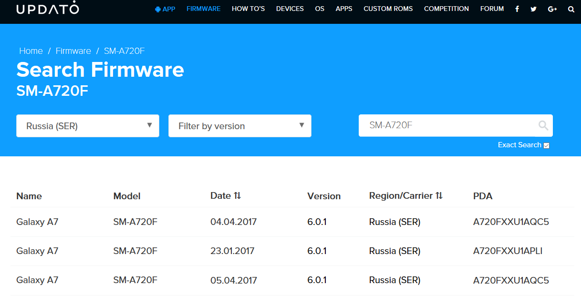Click the Home breadcrumb link

click(x=31, y=51)
